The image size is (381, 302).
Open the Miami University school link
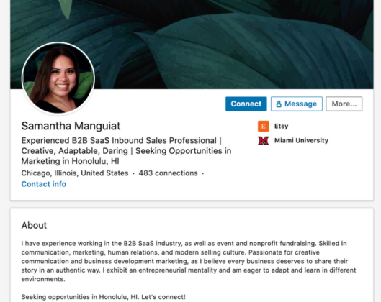pyautogui.click(x=301, y=140)
